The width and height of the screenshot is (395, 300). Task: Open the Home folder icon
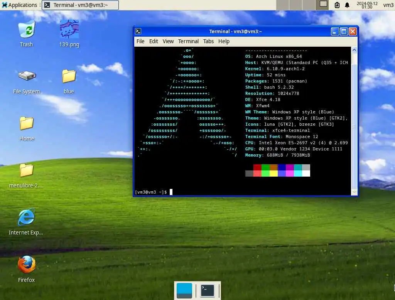coord(27,128)
